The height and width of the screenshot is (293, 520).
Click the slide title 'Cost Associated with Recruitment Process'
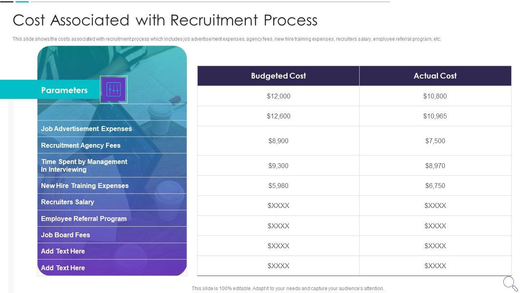(165, 20)
